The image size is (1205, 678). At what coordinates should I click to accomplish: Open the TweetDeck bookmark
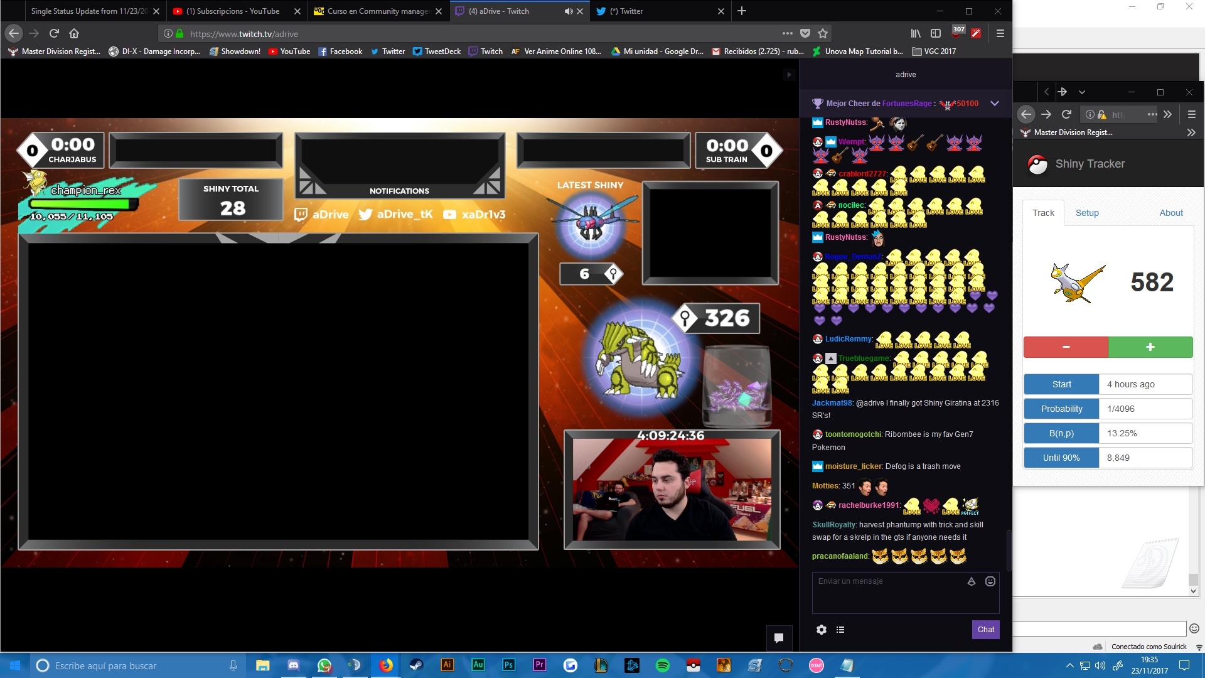437,51
